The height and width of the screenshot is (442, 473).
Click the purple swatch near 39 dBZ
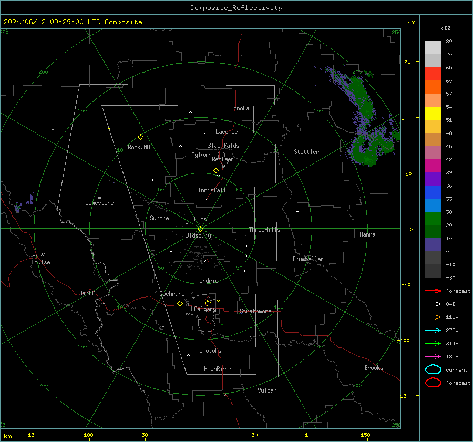(x=433, y=179)
